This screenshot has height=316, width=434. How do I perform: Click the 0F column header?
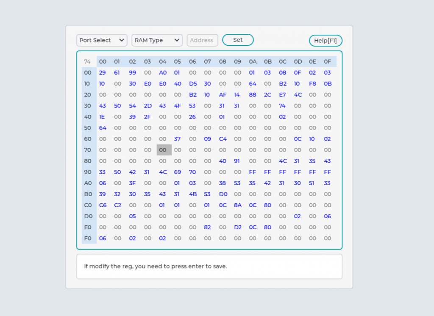click(x=327, y=62)
